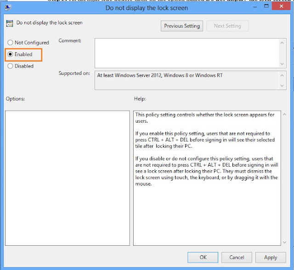Screen dimensions: 294x270
Task: Click the Next Setting button
Action: click(x=227, y=26)
